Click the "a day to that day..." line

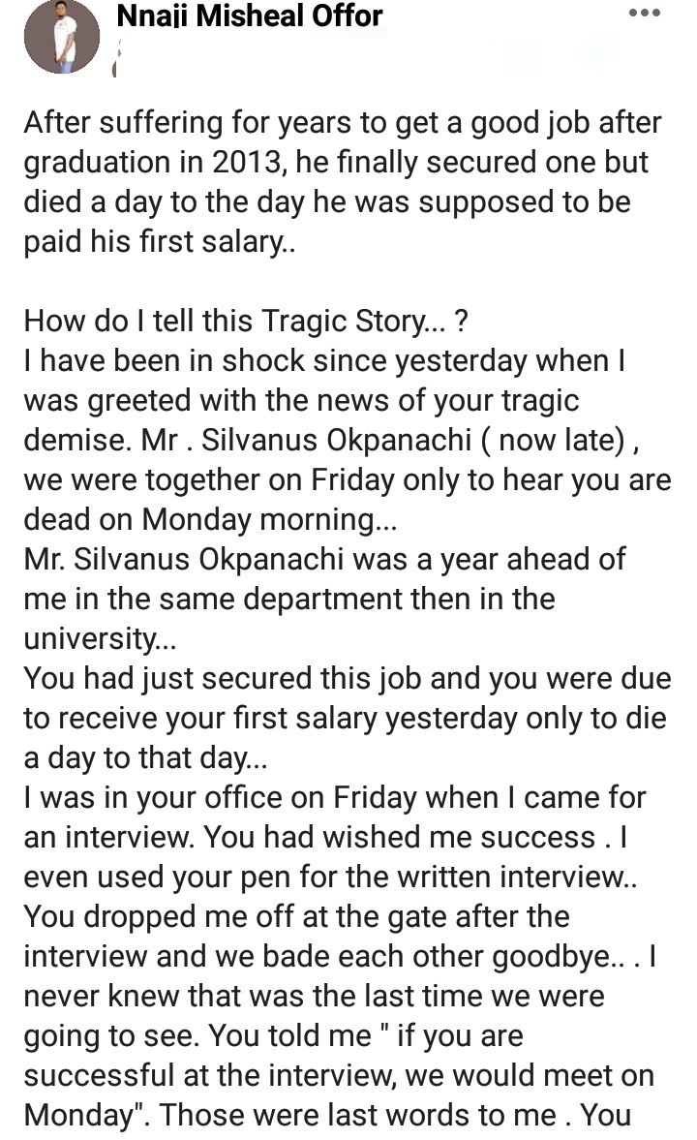(145, 757)
